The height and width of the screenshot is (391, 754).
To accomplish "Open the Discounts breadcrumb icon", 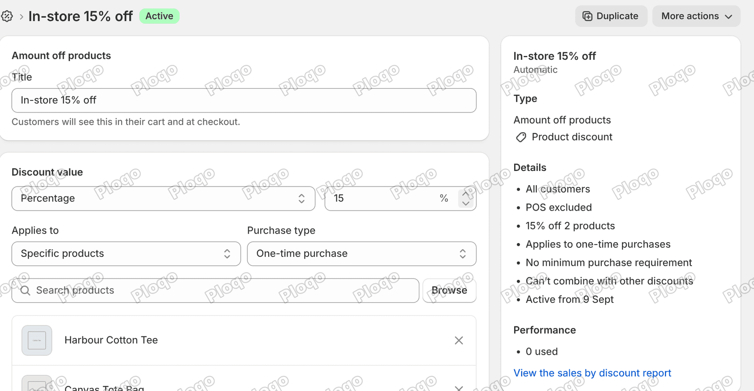I will (x=7, y=16).
